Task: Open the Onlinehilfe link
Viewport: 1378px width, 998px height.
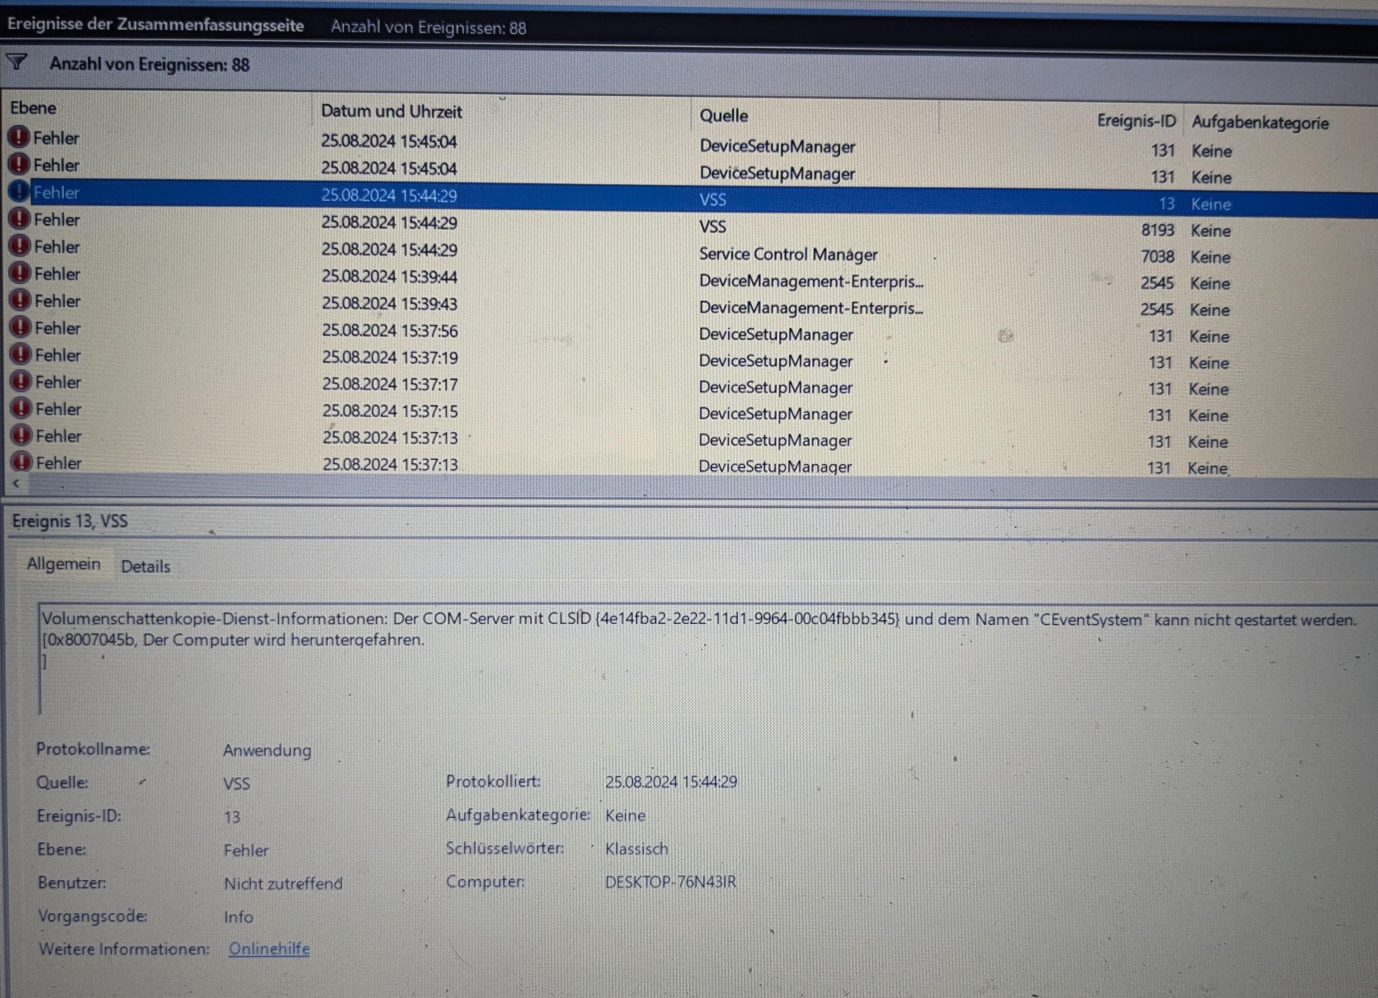Action: (x=269, y=948)
